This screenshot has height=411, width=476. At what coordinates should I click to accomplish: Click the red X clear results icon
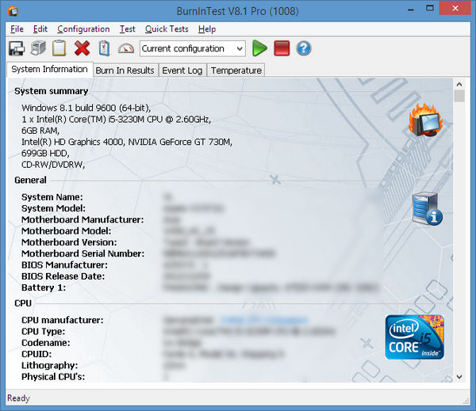point(82,48)
